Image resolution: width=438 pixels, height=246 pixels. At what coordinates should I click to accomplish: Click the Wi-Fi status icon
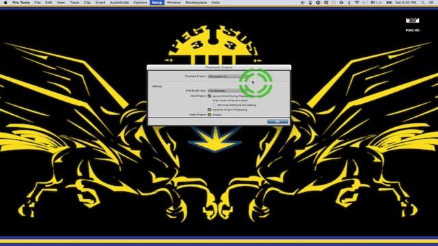pos(357,3)
